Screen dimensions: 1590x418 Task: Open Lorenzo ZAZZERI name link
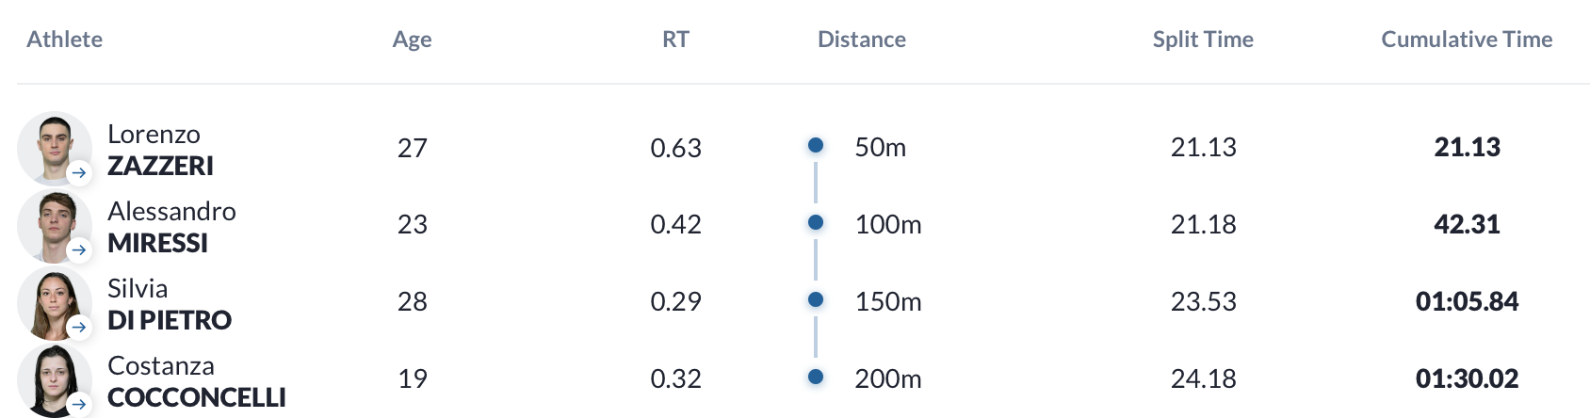pyautogui.click(x=160, y=150)
